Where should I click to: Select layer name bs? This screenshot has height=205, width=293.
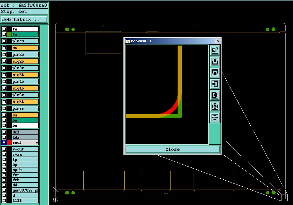coord(25,120)
